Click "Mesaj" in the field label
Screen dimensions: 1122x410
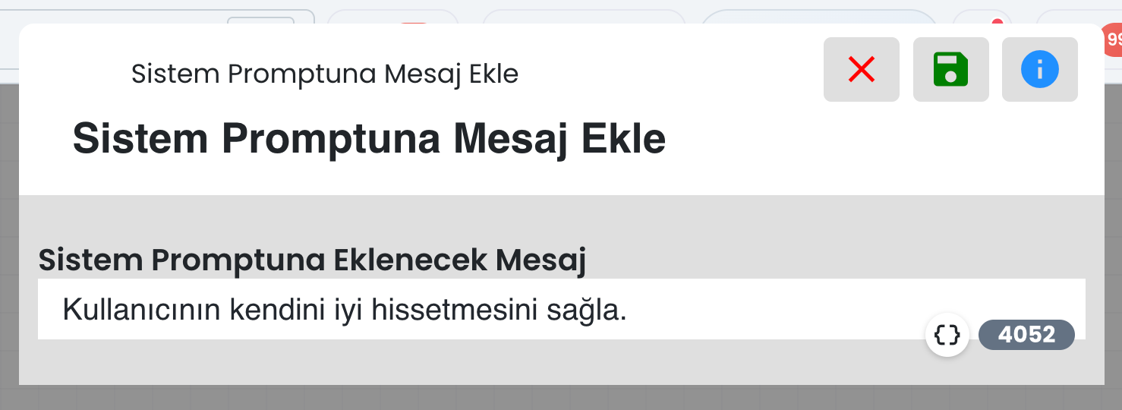point(540,260)
